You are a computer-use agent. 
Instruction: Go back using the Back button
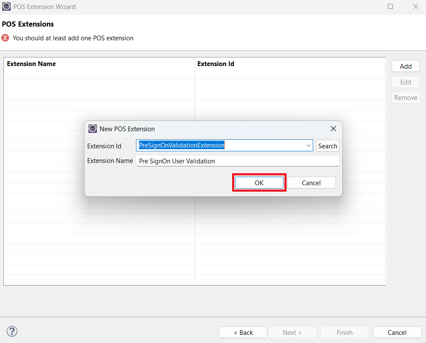pos(243,332)
